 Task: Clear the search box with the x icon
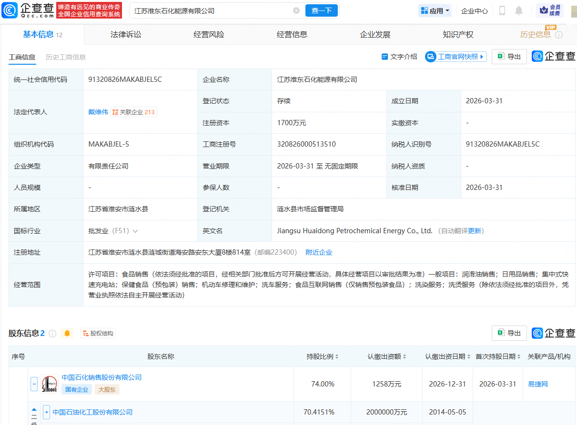296,10
